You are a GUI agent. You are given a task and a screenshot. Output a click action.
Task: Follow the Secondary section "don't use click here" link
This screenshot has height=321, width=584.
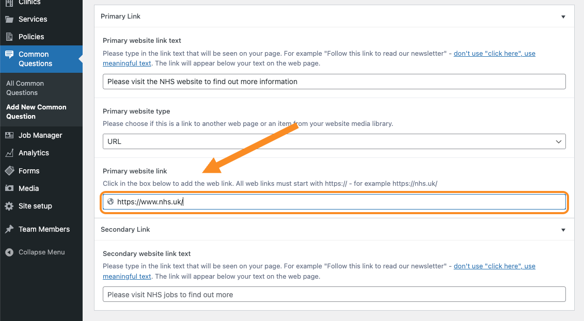click(494, 266)
